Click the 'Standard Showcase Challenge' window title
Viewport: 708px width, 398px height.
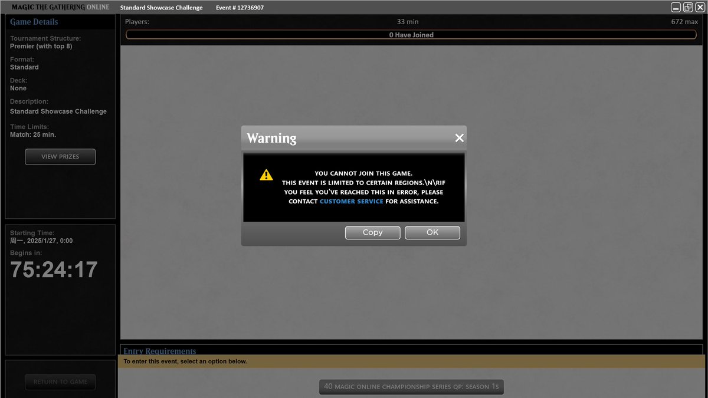click(161, 8)
